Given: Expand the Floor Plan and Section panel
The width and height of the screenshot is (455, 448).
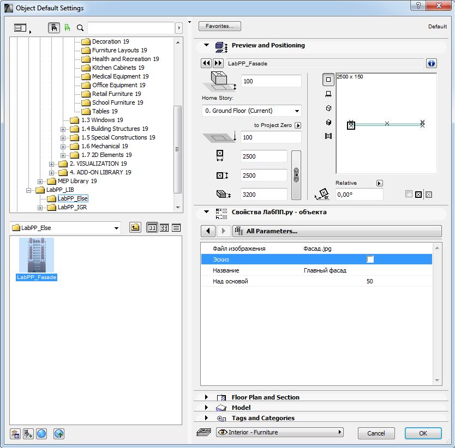Looking at the screenshot, I should pyautogui.click(x=206, y=397).
